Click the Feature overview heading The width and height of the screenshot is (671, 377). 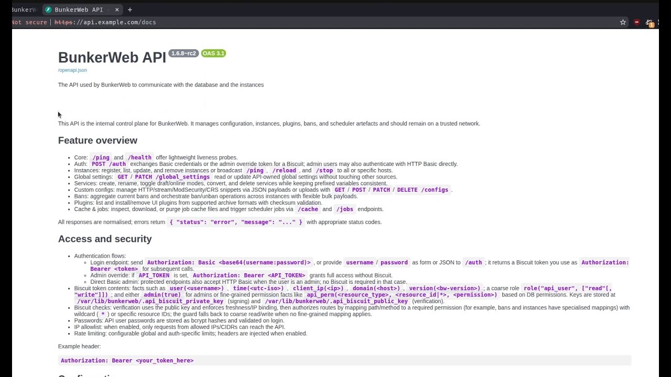(98, 140)
